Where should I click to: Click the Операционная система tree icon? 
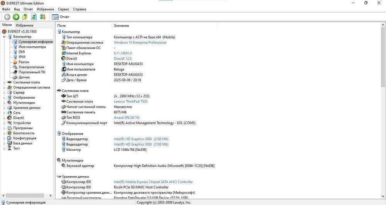(x=10, y=87)
